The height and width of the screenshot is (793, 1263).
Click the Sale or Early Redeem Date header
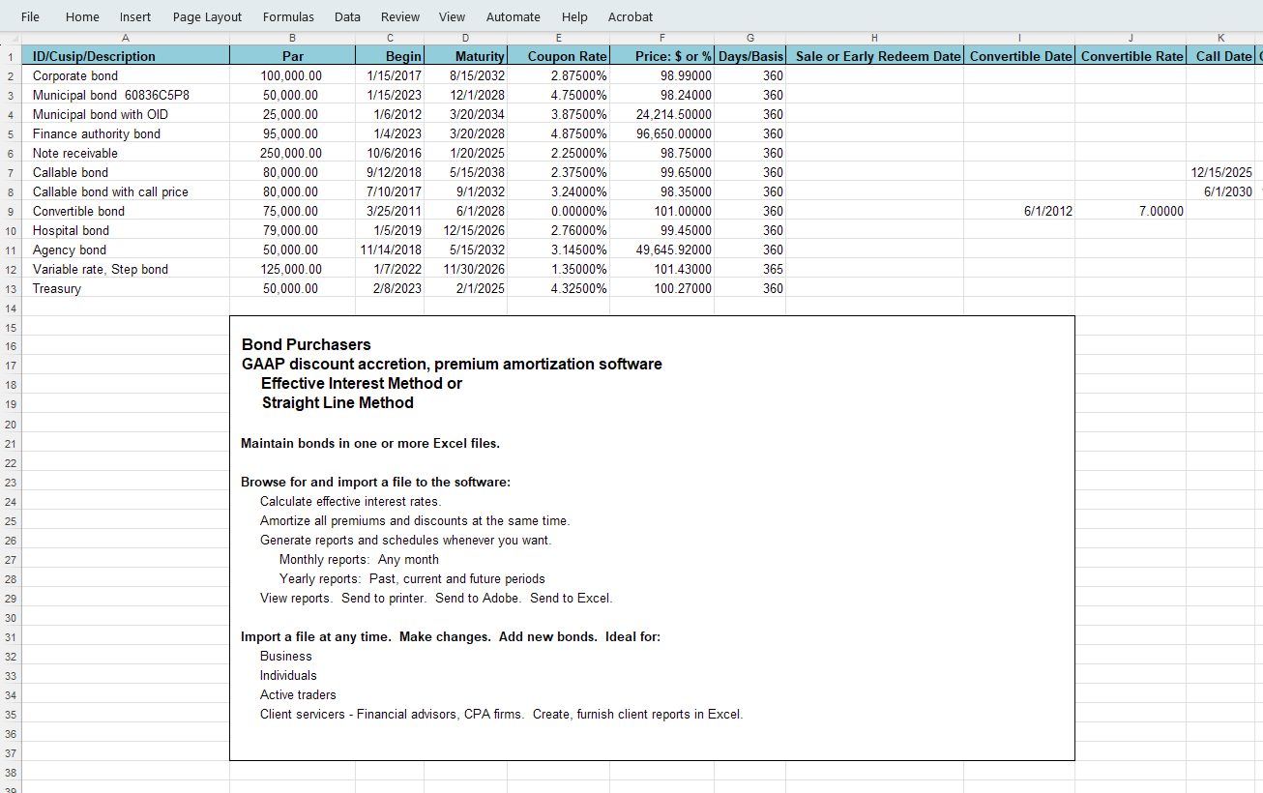(874, 56)
